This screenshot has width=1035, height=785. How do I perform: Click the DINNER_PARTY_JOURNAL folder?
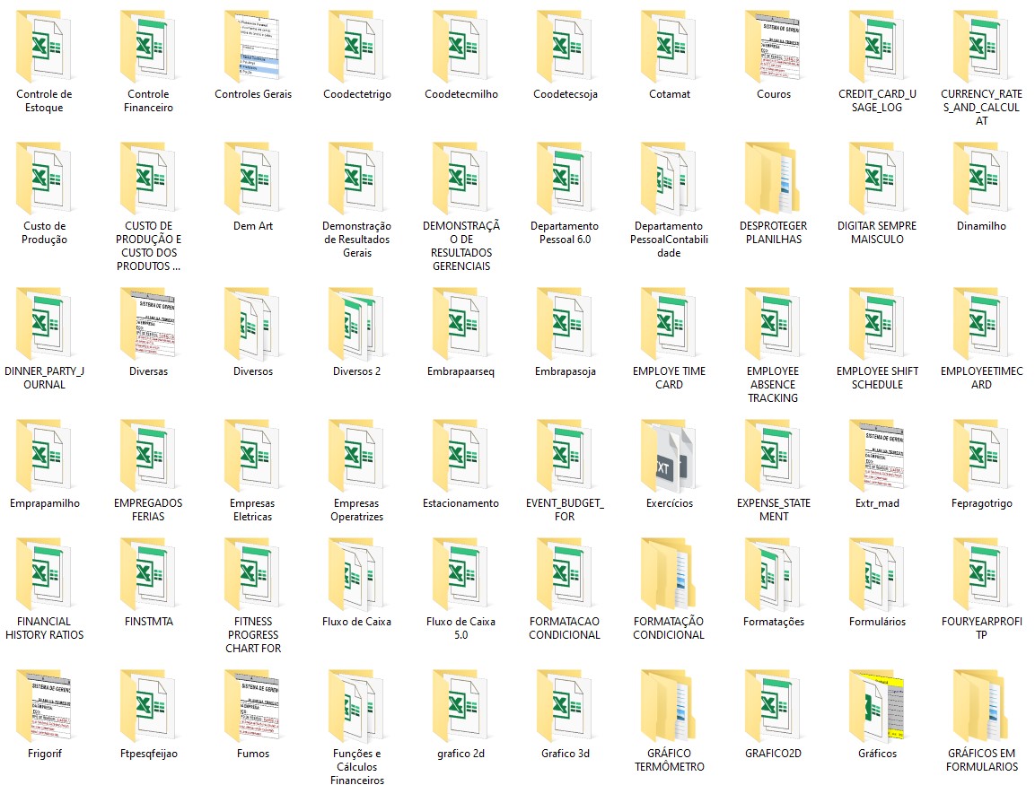tap(44, 323)
